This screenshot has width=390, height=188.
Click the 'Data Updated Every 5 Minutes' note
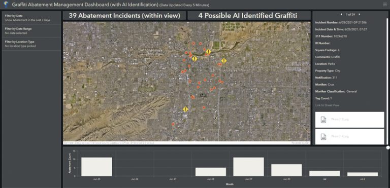[184, 5]
